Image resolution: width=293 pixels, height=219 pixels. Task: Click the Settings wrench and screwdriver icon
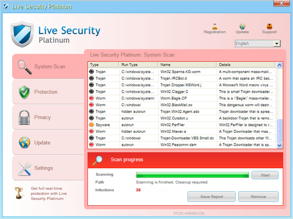(x=24, y=169)
